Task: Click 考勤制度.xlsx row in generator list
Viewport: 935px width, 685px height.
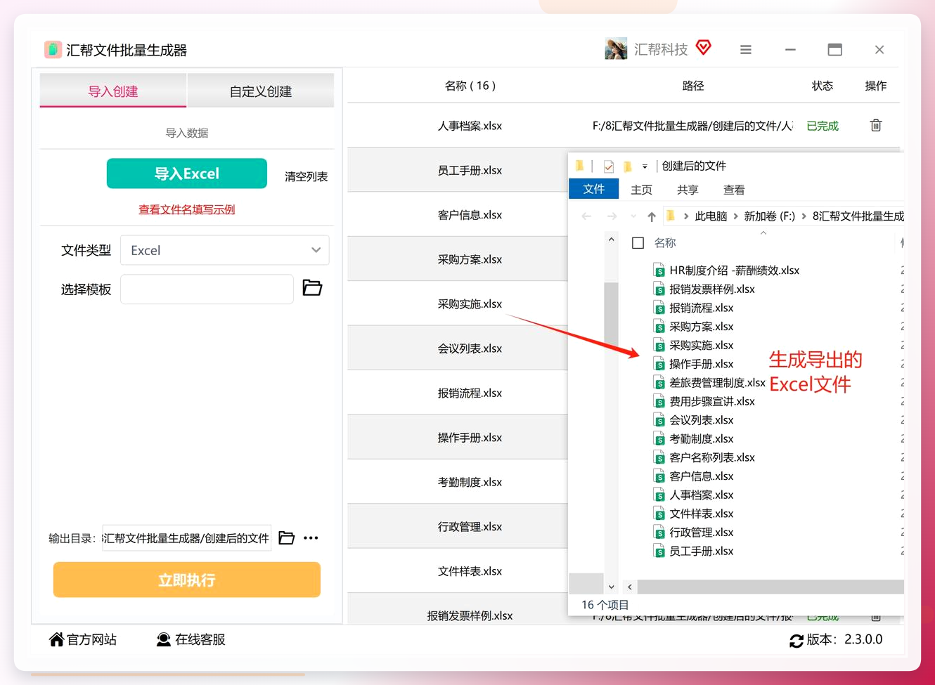Action: point(458,482)
